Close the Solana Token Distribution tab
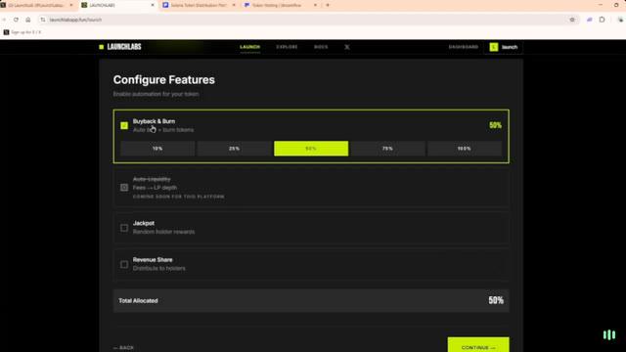 (234, 5)
